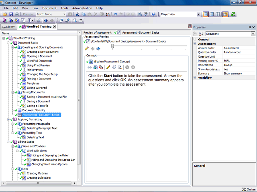Open Find with the binoculars icon
Viewport: 257px width, 192px height.
click(140, 14)
